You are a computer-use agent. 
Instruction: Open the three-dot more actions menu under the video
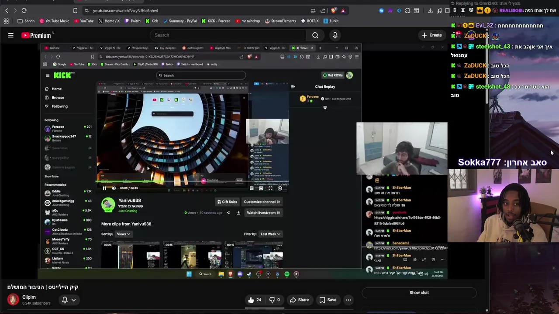pos(348,300)
